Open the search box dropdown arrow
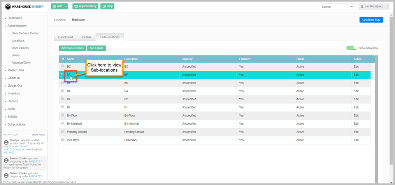The image size is (395, 185). point(352,7)
